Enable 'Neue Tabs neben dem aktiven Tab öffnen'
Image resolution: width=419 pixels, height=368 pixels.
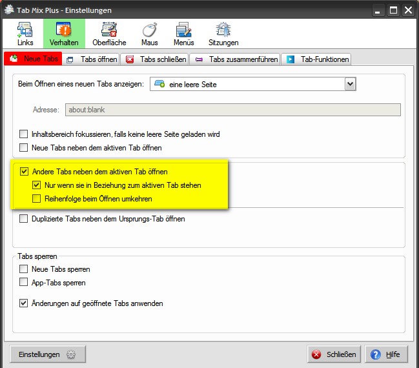pyautogui.click(x=23, y=147)
